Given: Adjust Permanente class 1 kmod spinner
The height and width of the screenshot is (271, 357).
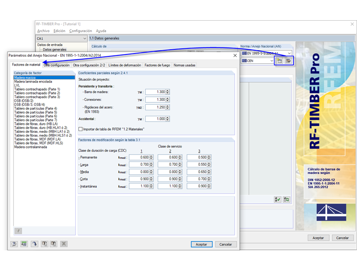Looking at the screenshot, I should pos(151,157).
